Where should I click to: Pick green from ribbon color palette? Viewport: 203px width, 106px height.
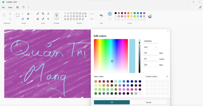(135, 13)
